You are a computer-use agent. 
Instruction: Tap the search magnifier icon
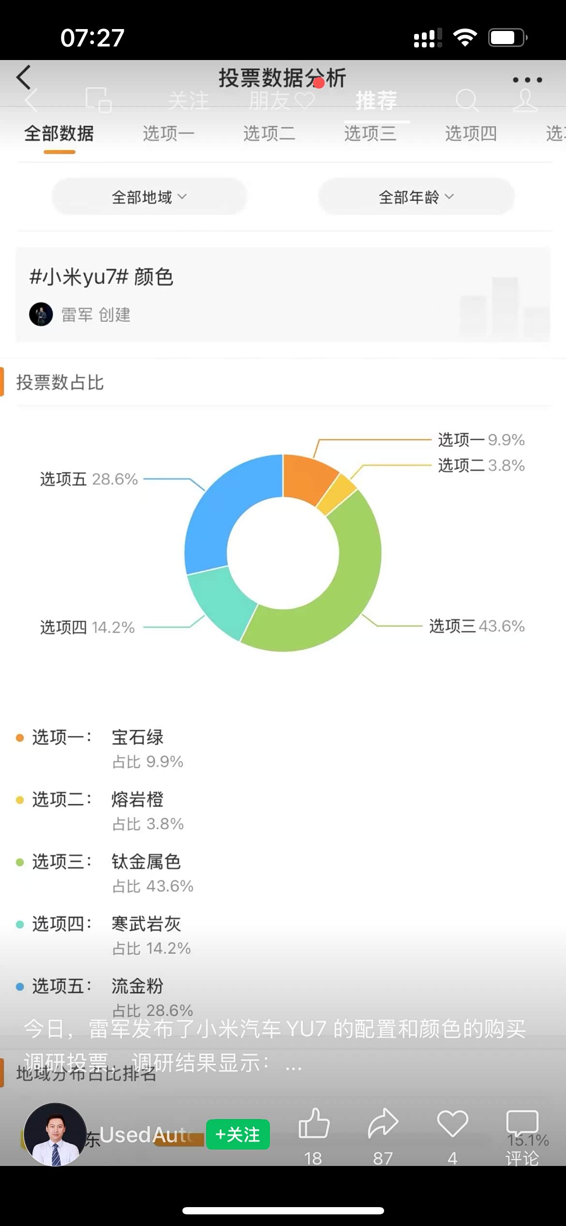[x=467, y=101]
